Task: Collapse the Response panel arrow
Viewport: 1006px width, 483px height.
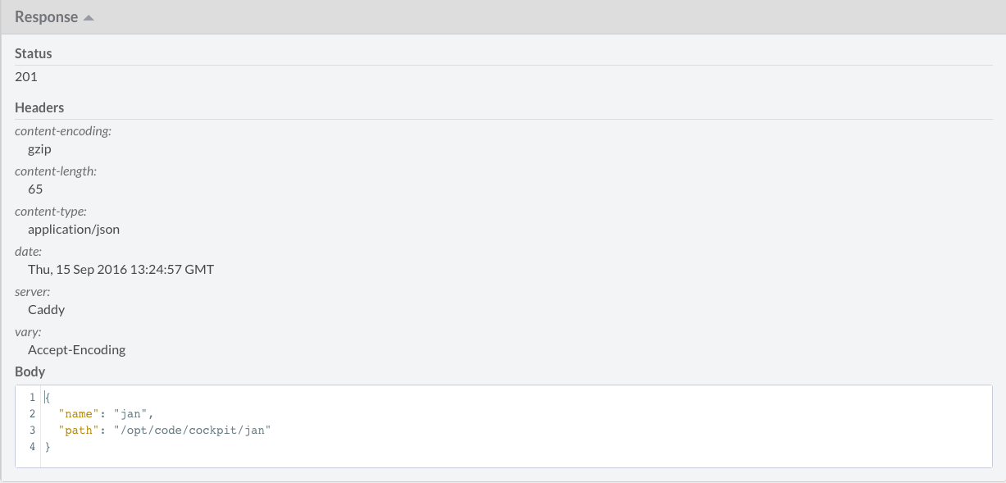Action: click(89, 18)
